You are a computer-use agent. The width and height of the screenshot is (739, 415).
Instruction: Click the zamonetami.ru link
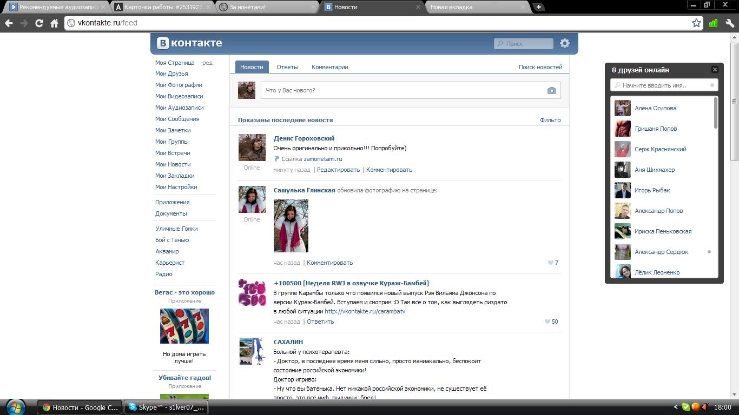(323, 159)
